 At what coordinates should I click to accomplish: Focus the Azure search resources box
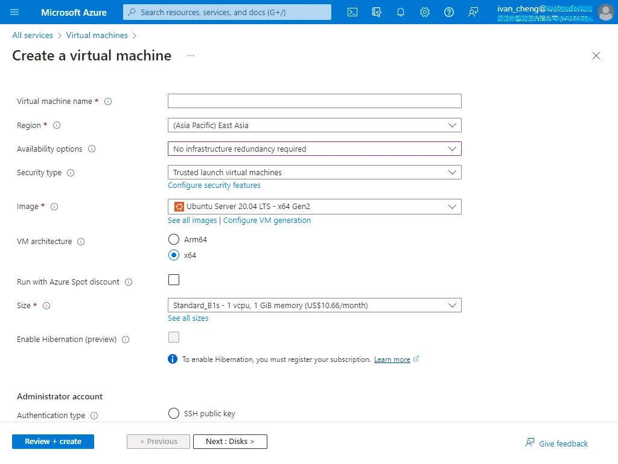click(x=227, y=12)
